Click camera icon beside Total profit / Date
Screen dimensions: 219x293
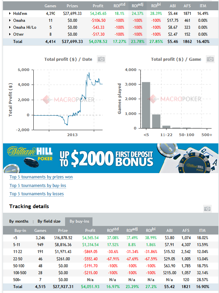coord(101,59)
